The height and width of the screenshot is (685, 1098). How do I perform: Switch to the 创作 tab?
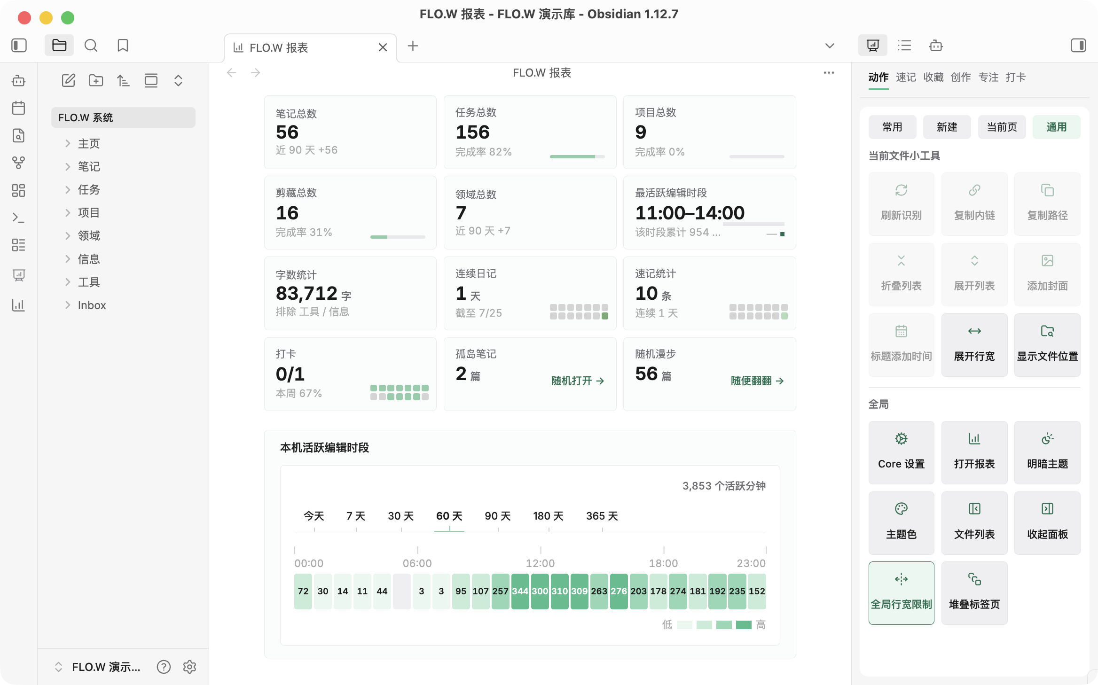[x=961, y=77]
